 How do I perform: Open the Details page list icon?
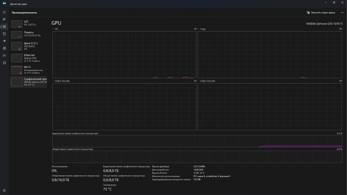coord(4,56)
